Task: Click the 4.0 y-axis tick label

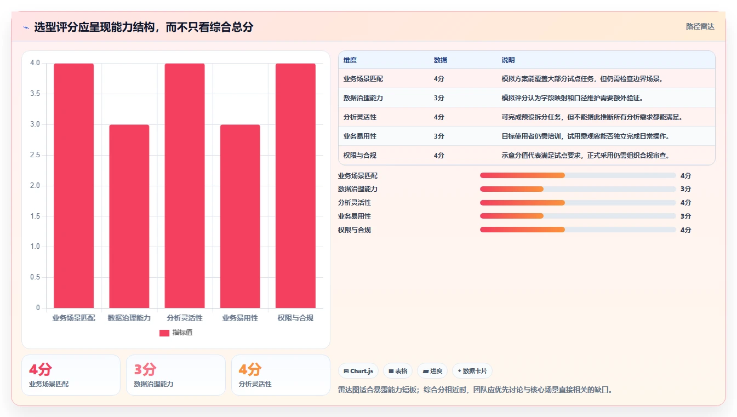Action: click(35, 63)
